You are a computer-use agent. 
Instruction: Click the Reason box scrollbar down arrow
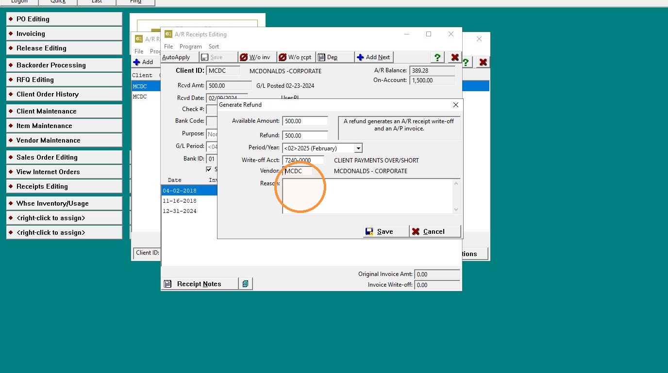(x=456, y=210)
